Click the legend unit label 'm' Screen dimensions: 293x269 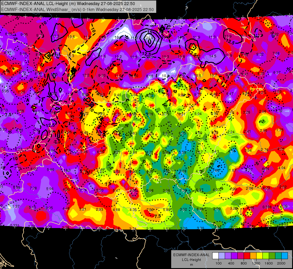tap(192, 265)
